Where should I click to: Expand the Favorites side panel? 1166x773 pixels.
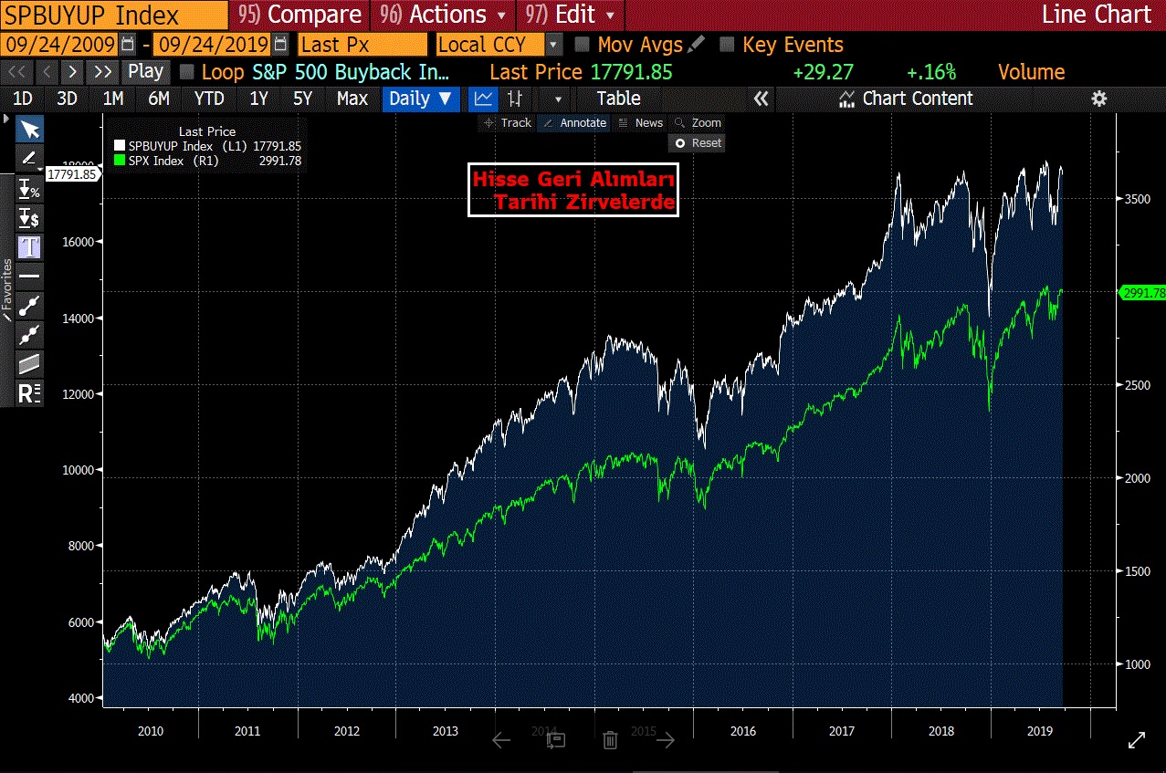click(x=7, y=289)
